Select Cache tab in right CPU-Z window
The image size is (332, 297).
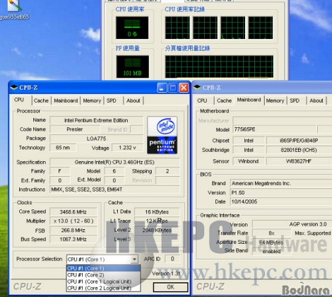(x=224, y=100)
